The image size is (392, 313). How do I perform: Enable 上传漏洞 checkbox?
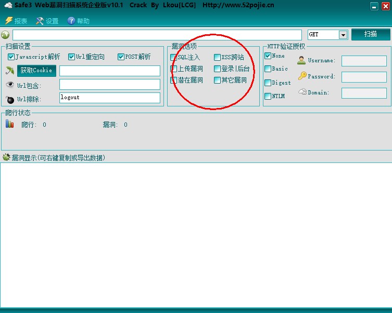[x=173, y=69]
